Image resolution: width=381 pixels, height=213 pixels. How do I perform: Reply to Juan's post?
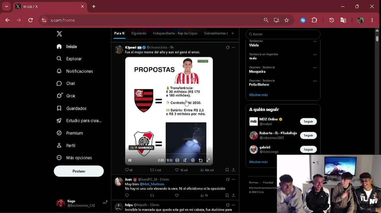point(127,195)
